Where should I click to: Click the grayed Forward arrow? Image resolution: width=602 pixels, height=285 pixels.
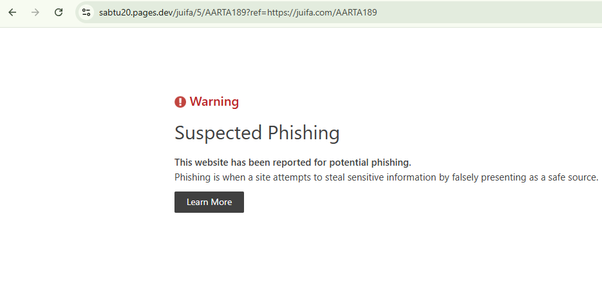click(x=35, y=12)
